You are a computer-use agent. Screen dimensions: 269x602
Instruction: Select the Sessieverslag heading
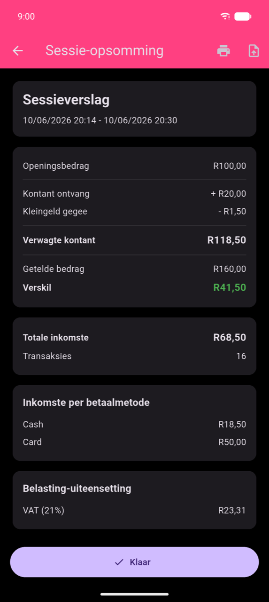[66, 100]
